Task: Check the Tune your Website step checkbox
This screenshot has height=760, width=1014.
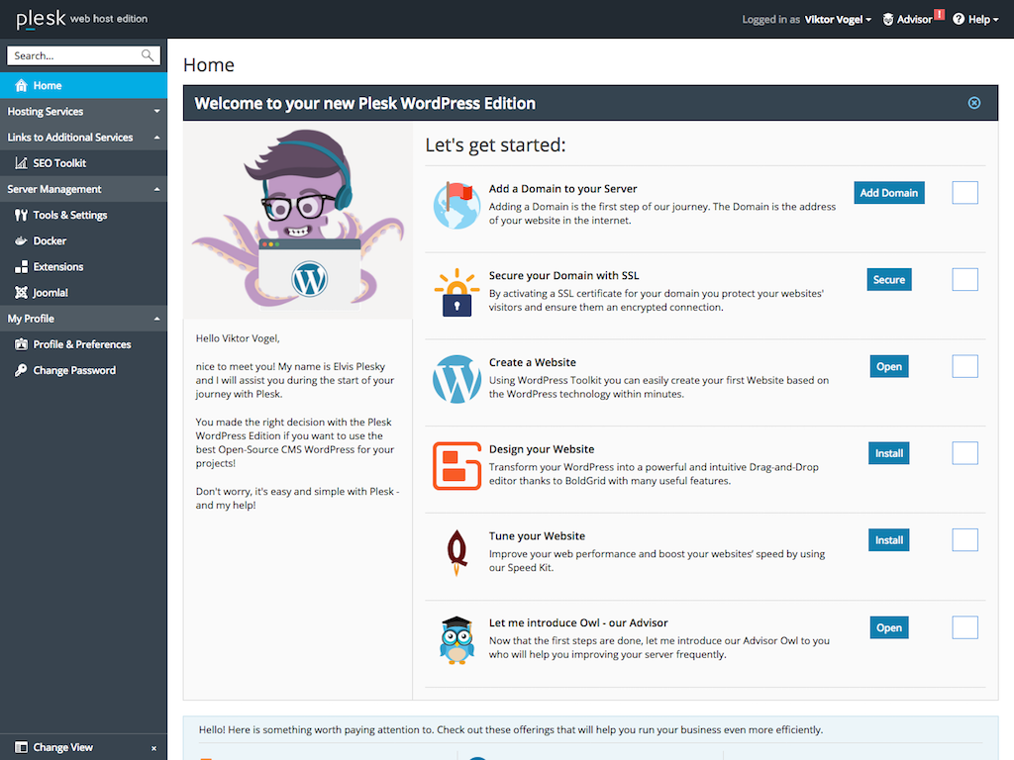Action: (964, 540)
